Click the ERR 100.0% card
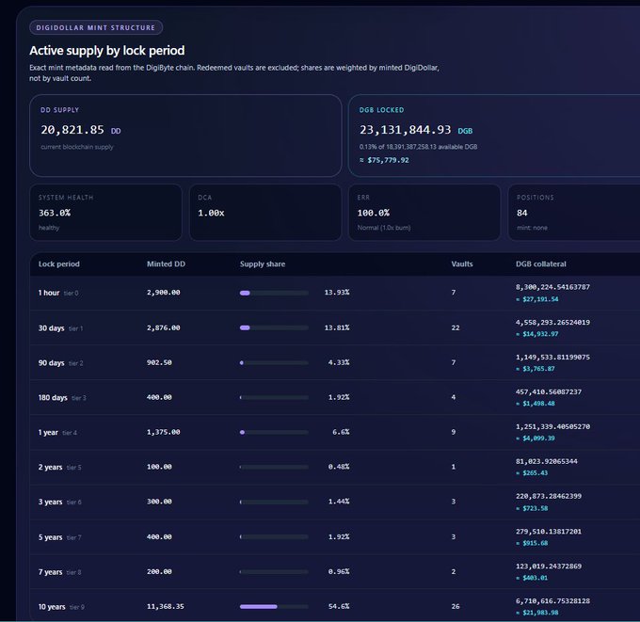The image size is (640, 622). tap(424, 213)
